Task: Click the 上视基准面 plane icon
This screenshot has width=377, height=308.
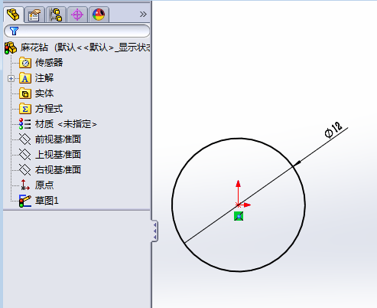Action: pos(25,155)
